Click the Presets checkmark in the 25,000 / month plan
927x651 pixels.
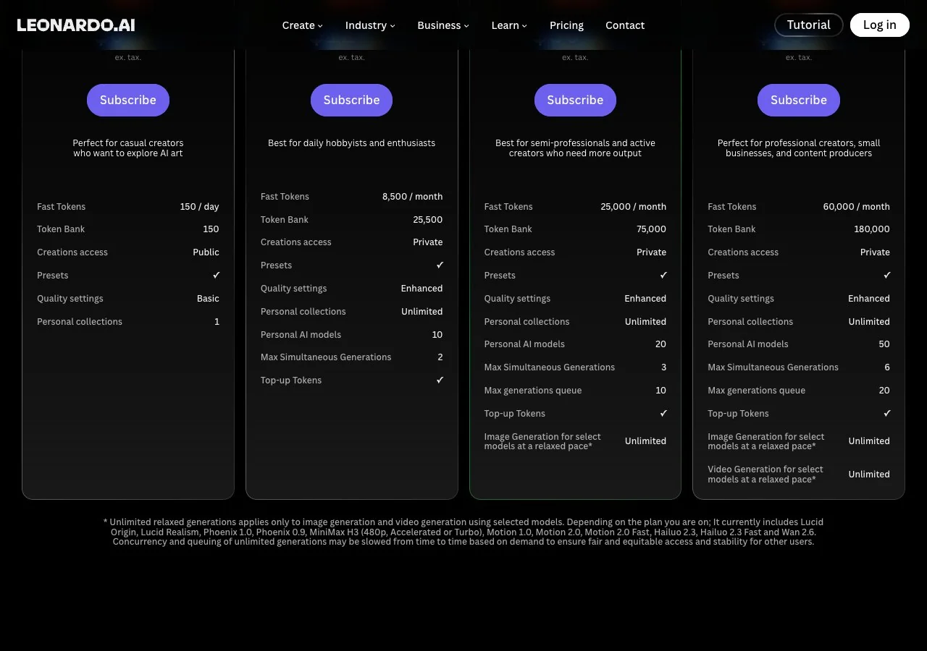663,276
